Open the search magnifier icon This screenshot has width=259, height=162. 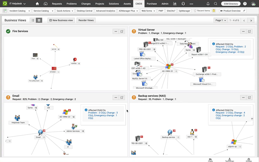click(215, 4)
